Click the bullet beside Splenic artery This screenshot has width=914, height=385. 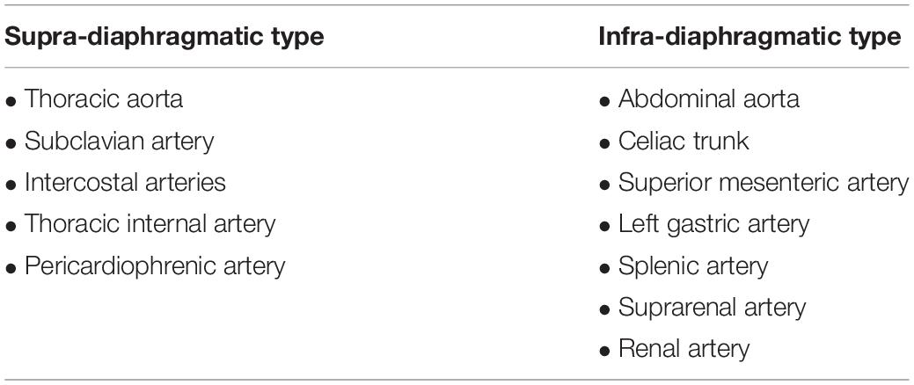(604, 268)
